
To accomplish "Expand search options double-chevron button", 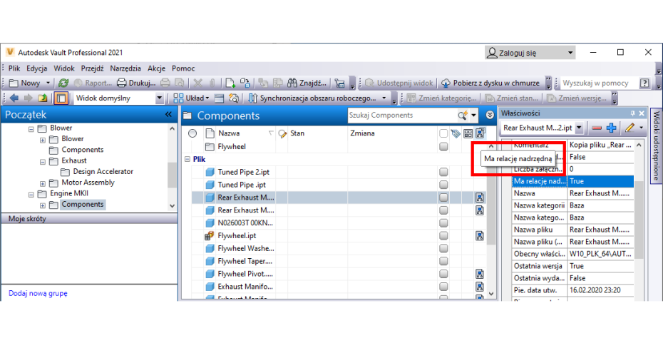I will click(490, 115).
